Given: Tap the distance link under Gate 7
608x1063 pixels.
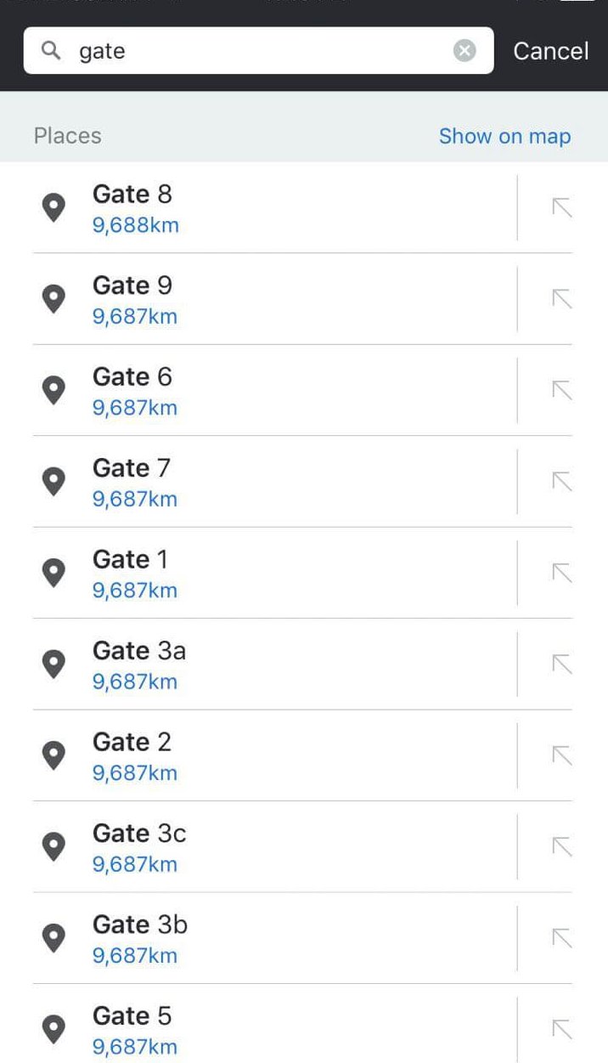Looking at the screenshot, I should coord(134,499).
